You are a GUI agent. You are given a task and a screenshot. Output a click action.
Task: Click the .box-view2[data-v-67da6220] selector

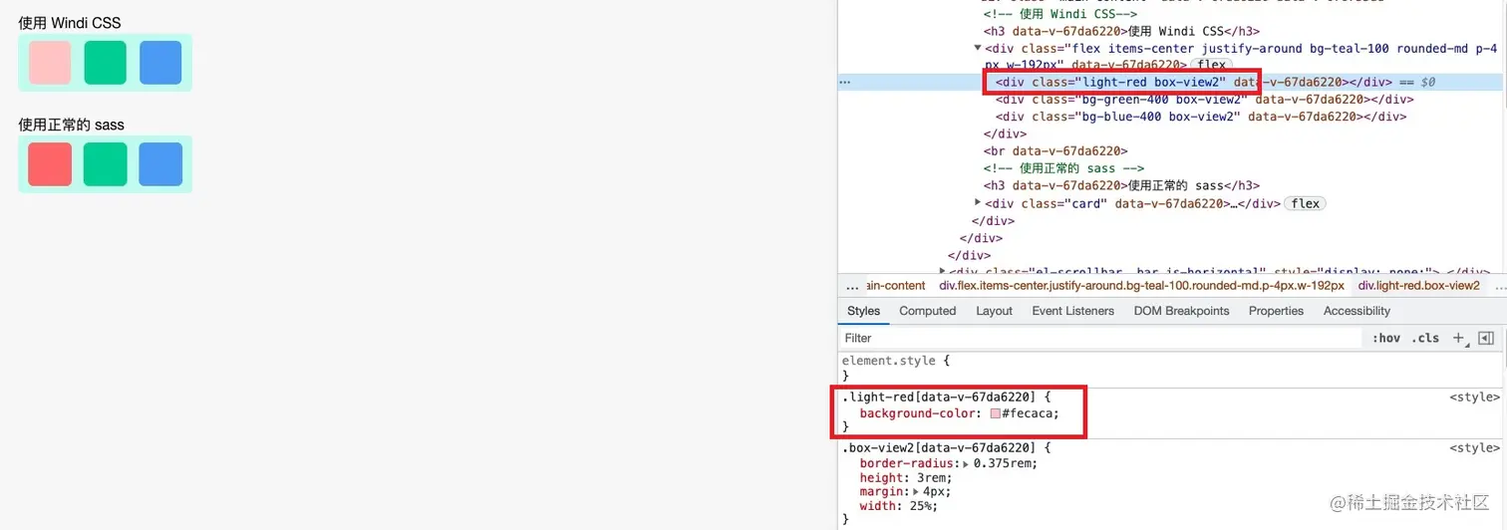click(x=941, y=448)
